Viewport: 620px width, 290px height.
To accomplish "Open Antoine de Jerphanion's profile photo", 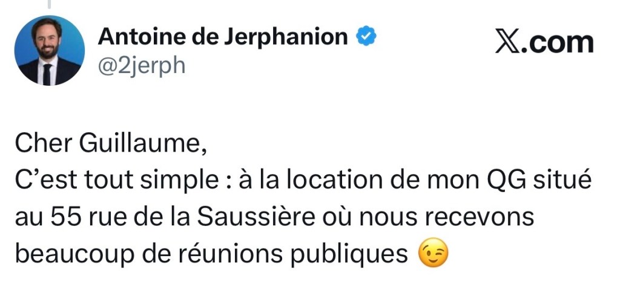I will 50,51.
